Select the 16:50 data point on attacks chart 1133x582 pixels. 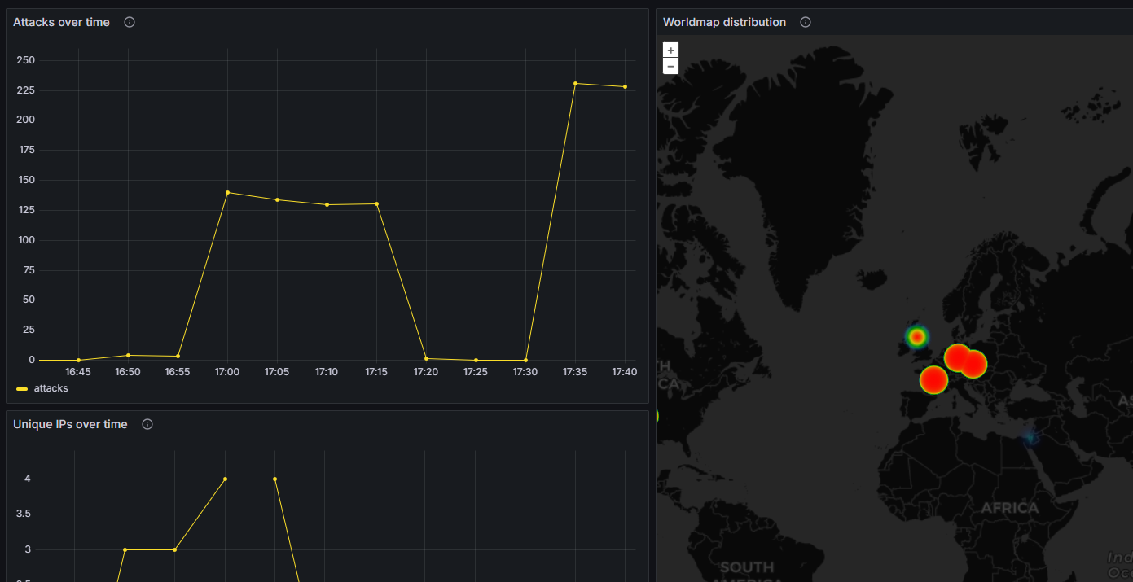coord(128,355)
